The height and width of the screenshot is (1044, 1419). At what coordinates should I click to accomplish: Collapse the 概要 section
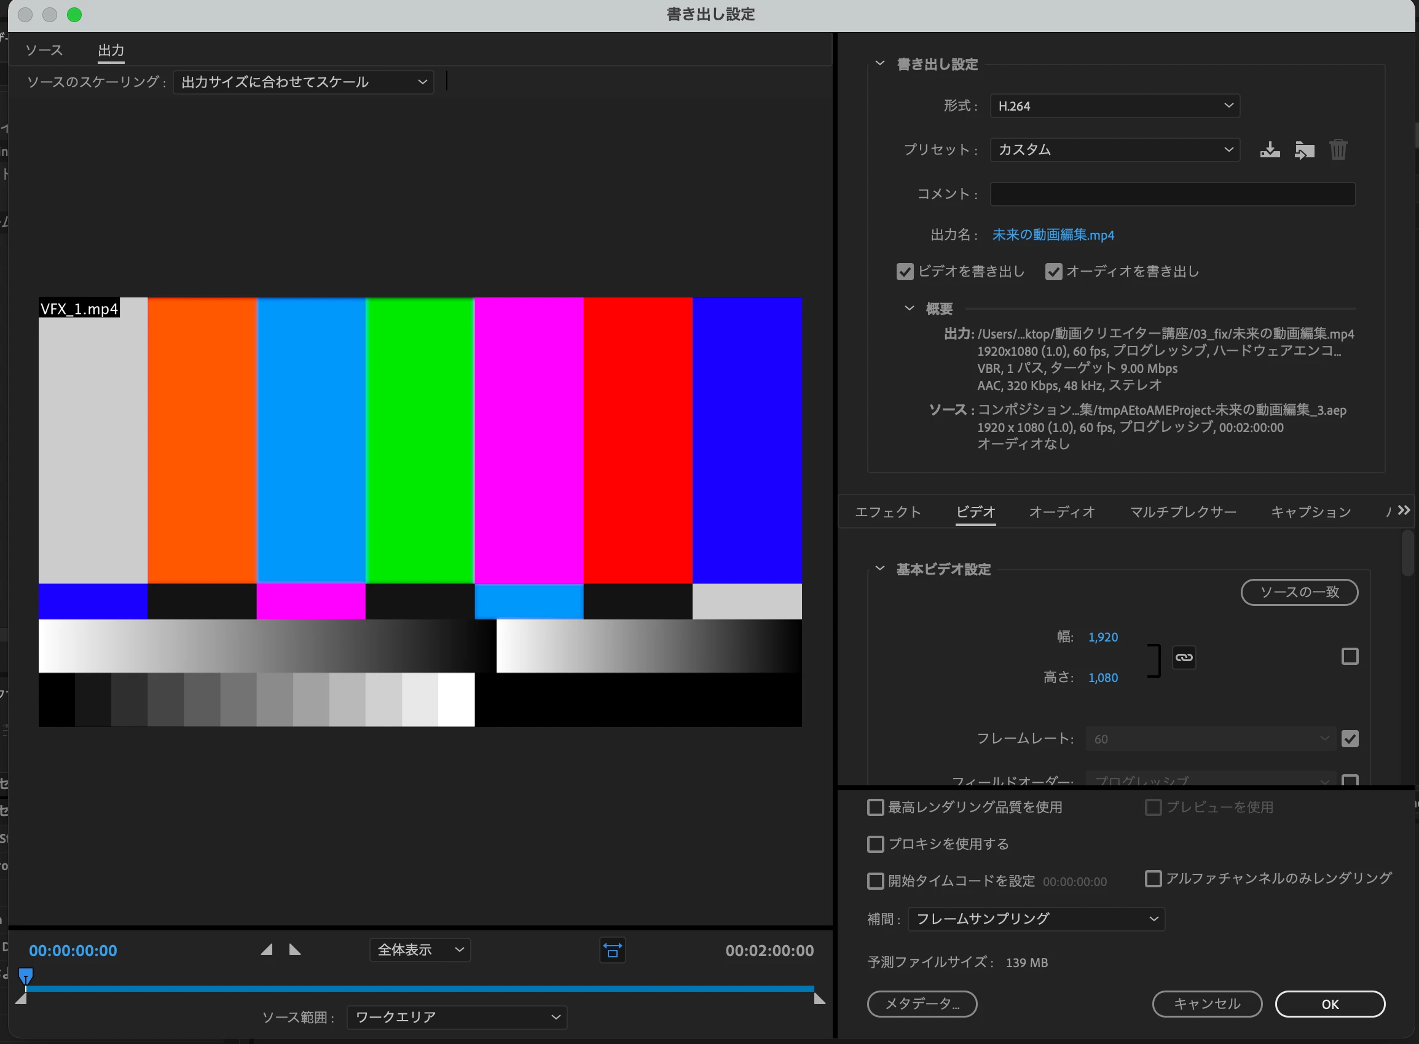coord(909,308)
